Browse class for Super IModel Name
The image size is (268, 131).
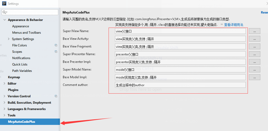pos(254,69)
